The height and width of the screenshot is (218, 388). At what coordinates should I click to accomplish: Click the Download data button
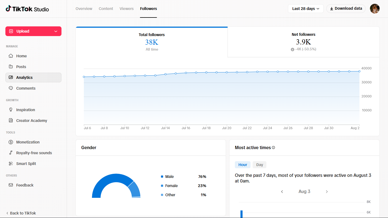click(x=346, y=9)
